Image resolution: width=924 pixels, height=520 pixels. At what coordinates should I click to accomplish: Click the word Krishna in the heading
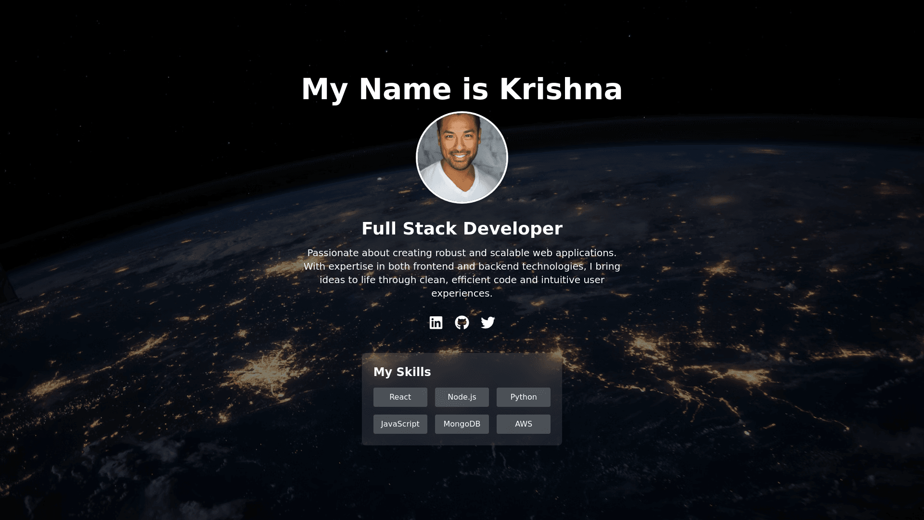coord(561,89)
